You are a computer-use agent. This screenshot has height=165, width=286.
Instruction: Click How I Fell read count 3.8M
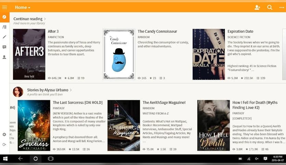click(237, 149)
